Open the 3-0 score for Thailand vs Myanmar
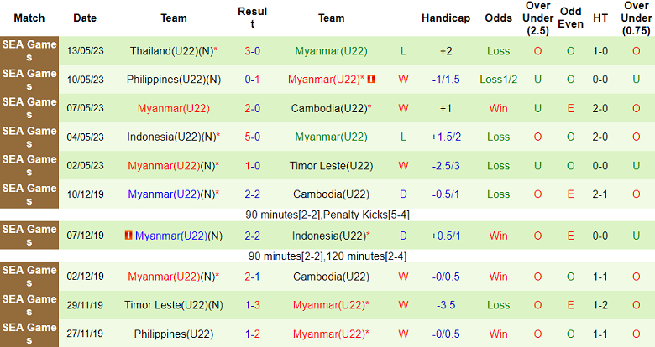This screenshot has height=347, width=655. tap(252, 51)
